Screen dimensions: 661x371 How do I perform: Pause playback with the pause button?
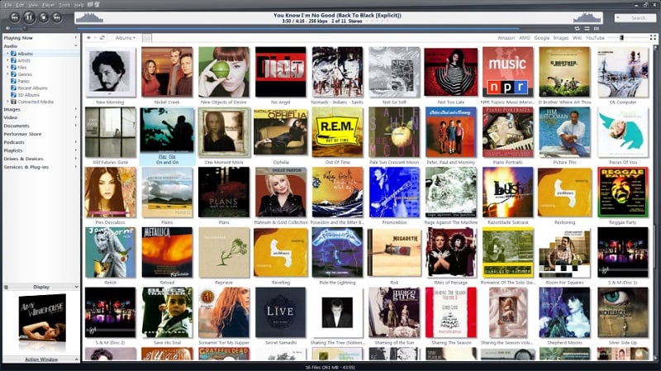(29, 17)
